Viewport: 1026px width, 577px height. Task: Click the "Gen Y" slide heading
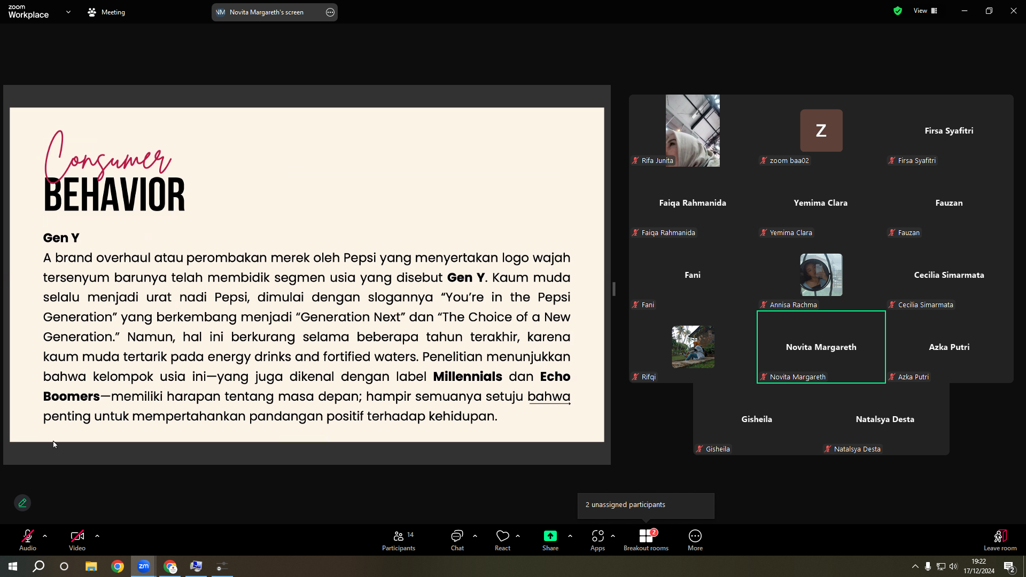coord(61,238)
